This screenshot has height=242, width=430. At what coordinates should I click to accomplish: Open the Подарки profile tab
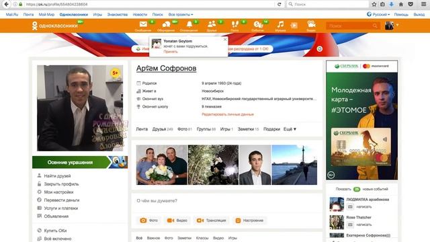(x=271, y=129)
